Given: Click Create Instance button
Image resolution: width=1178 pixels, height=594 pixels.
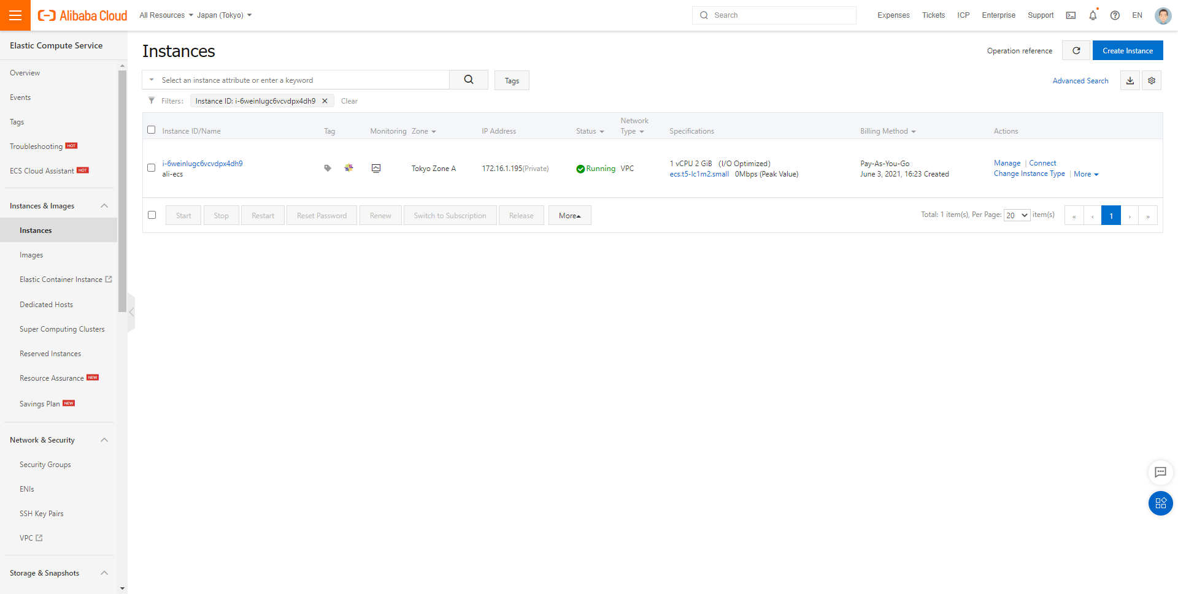Looking at the screenshot, I should click(x=1128, y=50).
